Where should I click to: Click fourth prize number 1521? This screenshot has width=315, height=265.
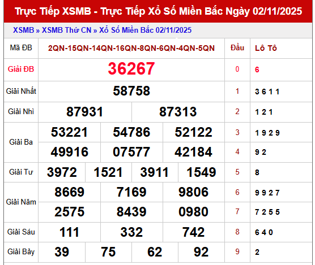point(108,172)
